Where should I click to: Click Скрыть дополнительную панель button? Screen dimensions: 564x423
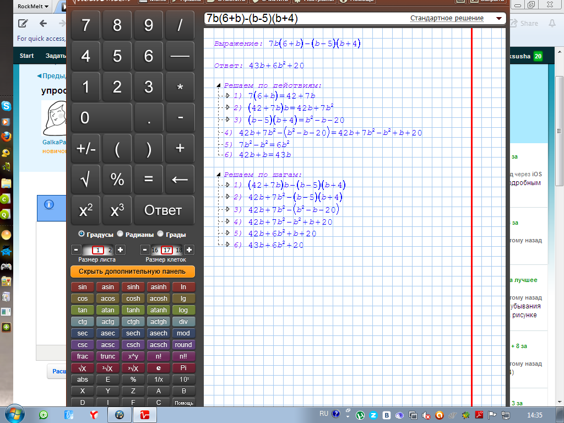pyautogui.click(x=133, y=272)
